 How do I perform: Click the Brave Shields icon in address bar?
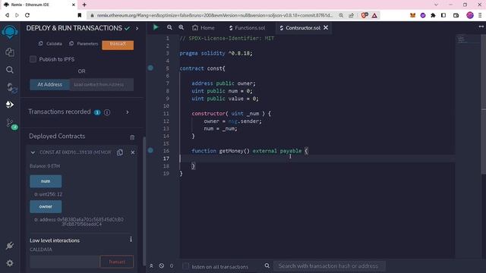coord(364,15)
